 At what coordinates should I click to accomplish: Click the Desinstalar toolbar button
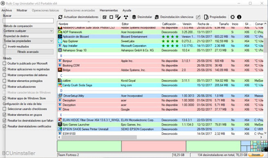click(142, 17)
